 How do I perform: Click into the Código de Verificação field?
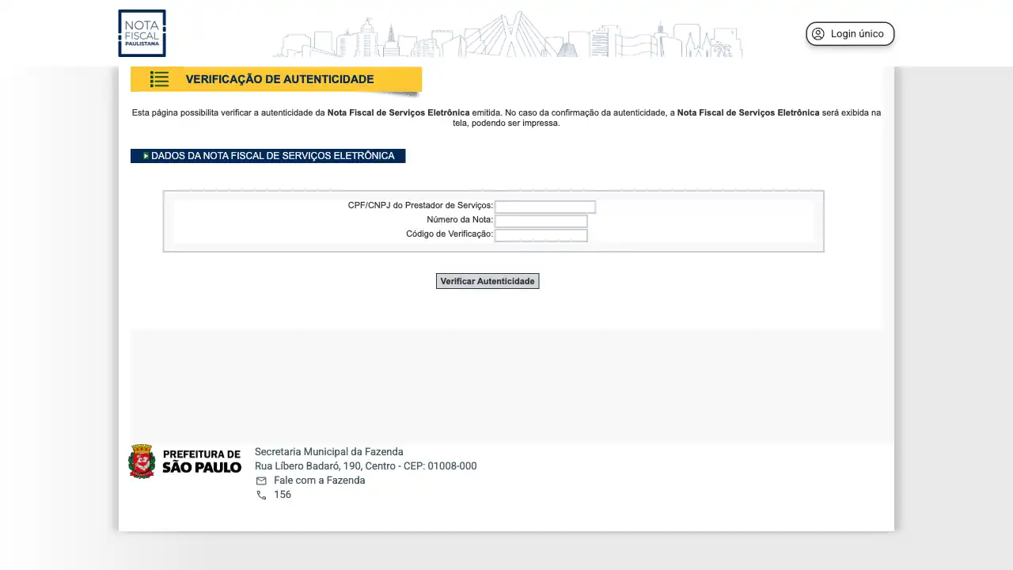tap(541, 235)
